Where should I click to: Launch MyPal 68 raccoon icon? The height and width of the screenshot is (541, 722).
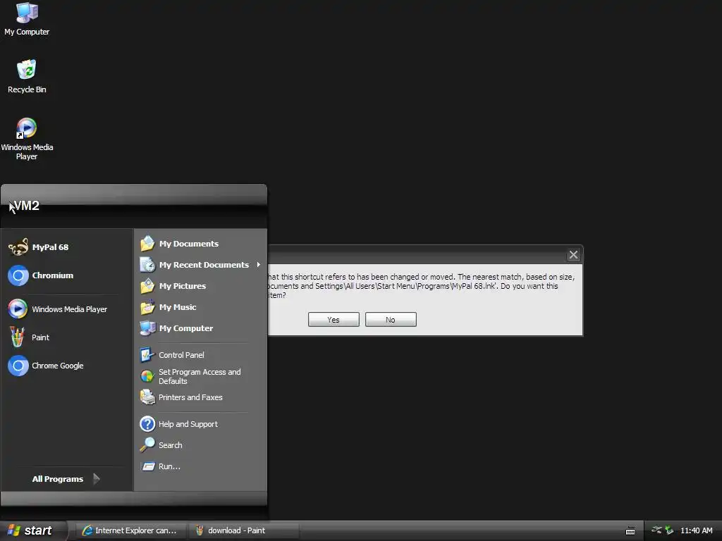point(18,247)
